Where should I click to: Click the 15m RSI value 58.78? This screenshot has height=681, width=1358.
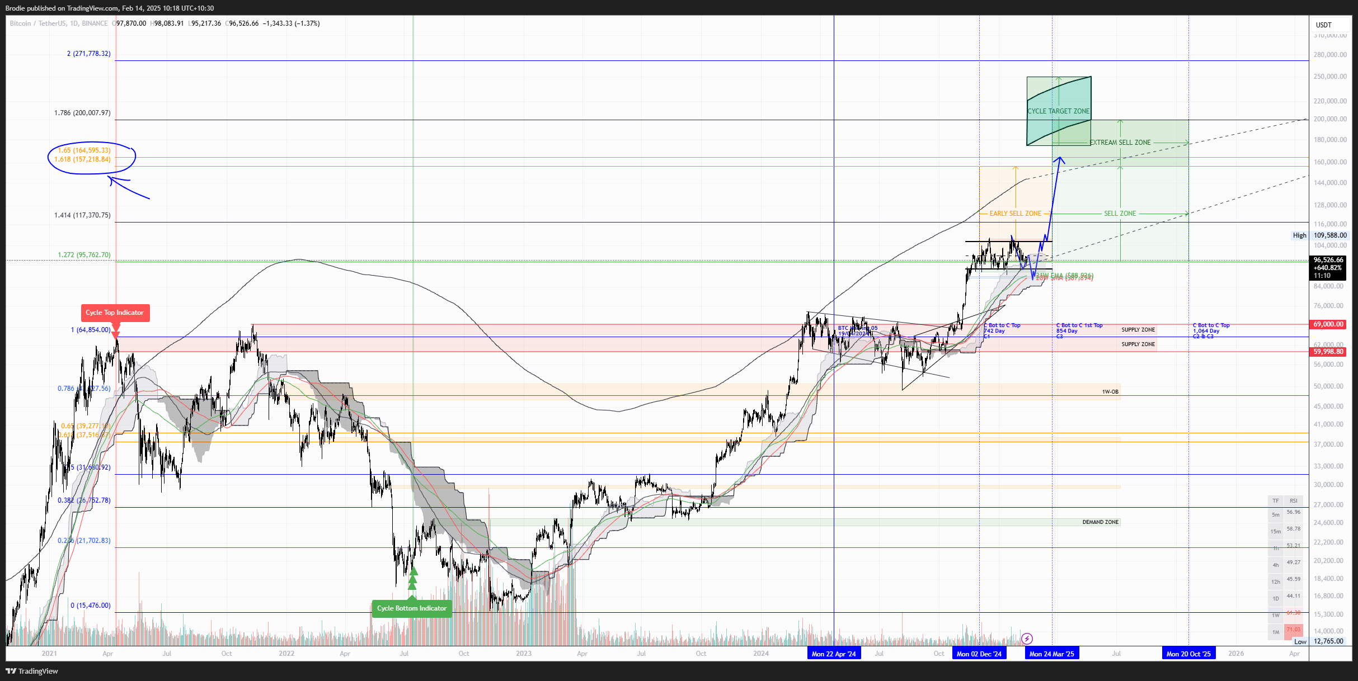click(1294, 529)
